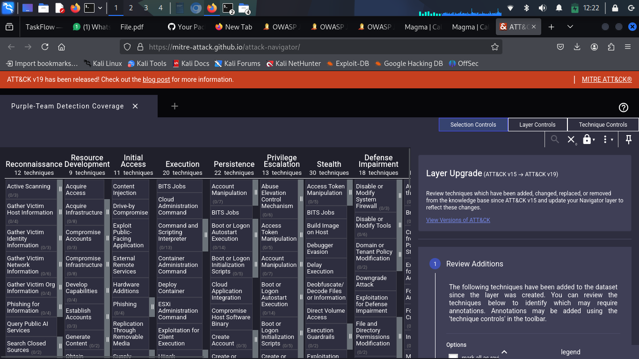Switch to Selection Controls tab

point(473,125)
